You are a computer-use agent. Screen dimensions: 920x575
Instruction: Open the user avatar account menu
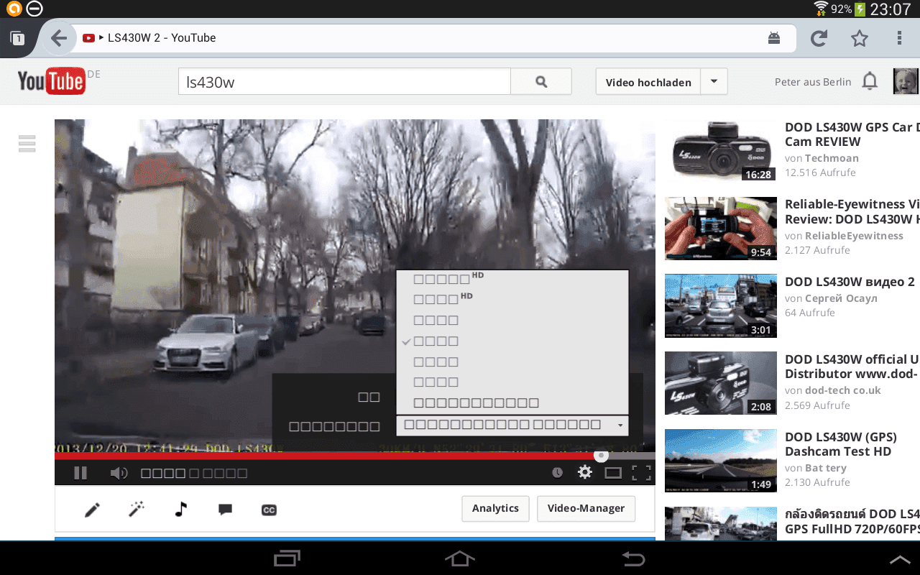[906, 81]
